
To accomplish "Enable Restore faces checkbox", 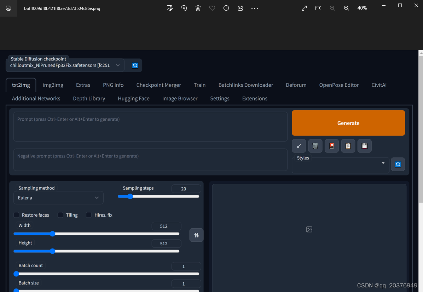I will click(x=17, y=215).
